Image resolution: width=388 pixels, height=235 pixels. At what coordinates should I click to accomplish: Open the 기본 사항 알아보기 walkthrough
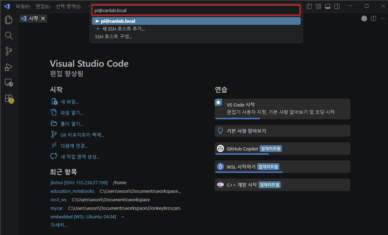pyautogui.click(x=282, y=131)
